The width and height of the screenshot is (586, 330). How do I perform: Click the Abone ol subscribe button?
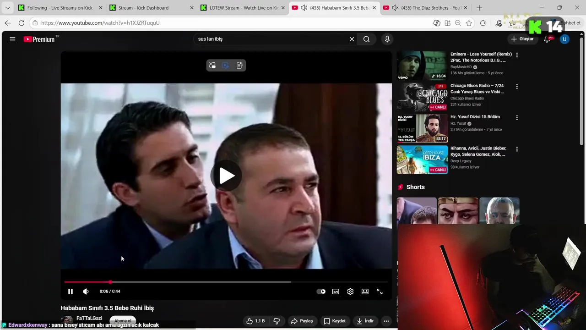point(123,320)
